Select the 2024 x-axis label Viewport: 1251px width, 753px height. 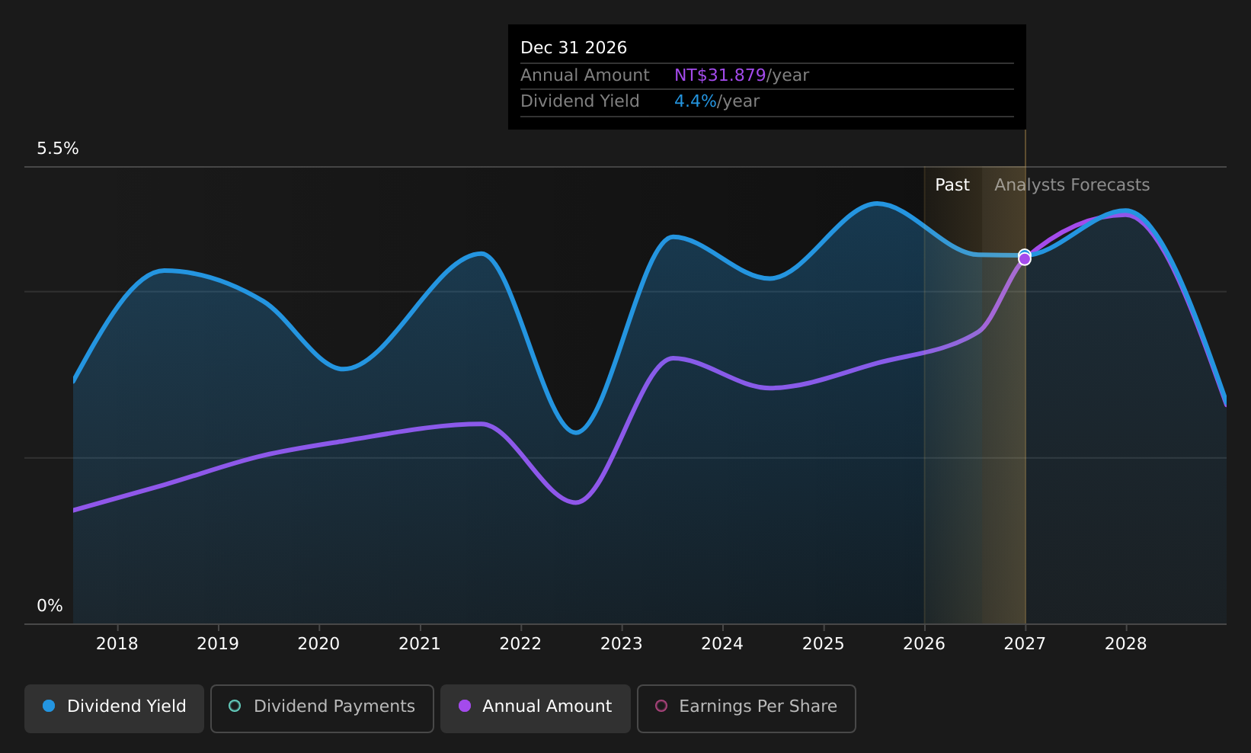[x=722, y=644]
